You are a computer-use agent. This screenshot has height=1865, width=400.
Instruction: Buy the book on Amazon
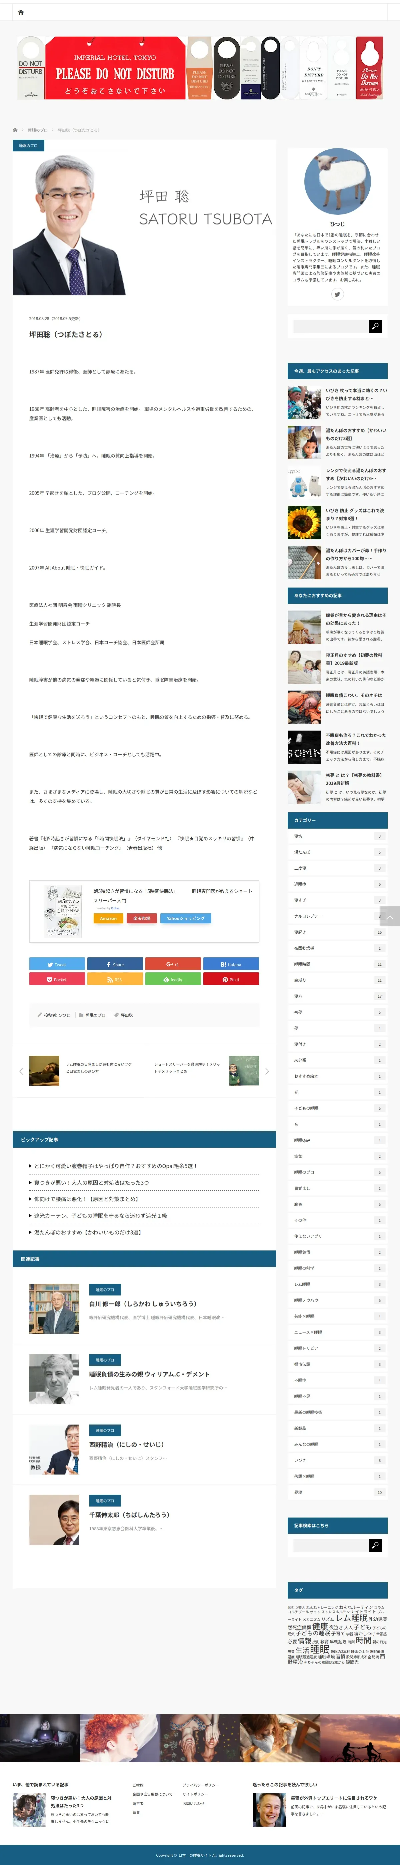click(108, 918)
